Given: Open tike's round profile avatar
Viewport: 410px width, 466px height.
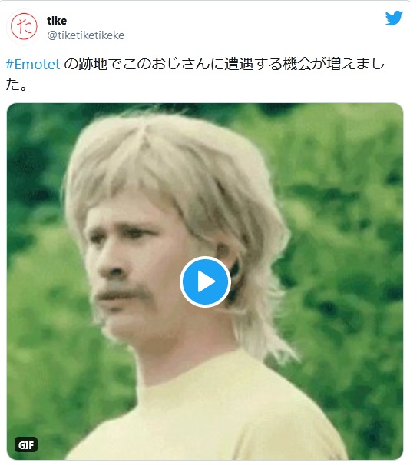Looking at the screenshot, I should [24, 26].
